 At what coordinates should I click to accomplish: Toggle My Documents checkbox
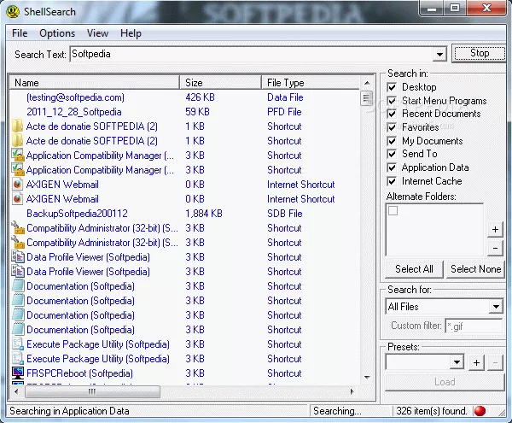pos(392,141)
